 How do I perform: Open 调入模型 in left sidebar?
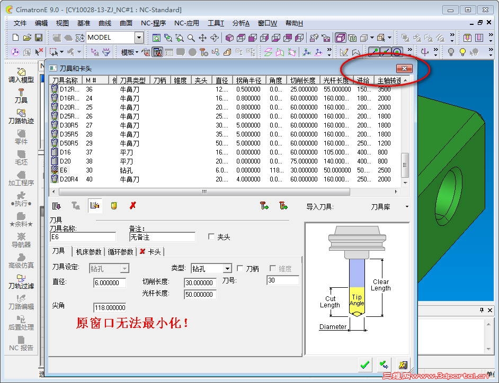(x=21, y=75)
